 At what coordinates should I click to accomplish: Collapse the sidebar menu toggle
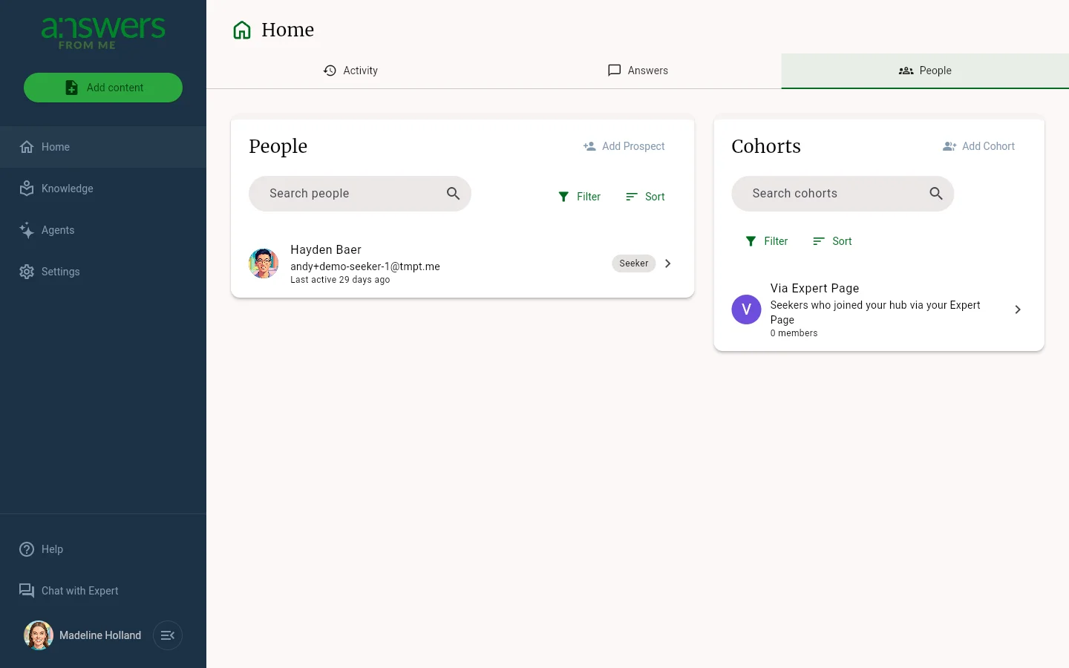tap(168, 635)
